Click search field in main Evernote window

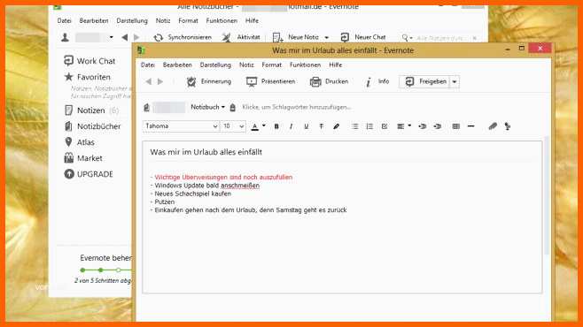click(x=440, y=38)
